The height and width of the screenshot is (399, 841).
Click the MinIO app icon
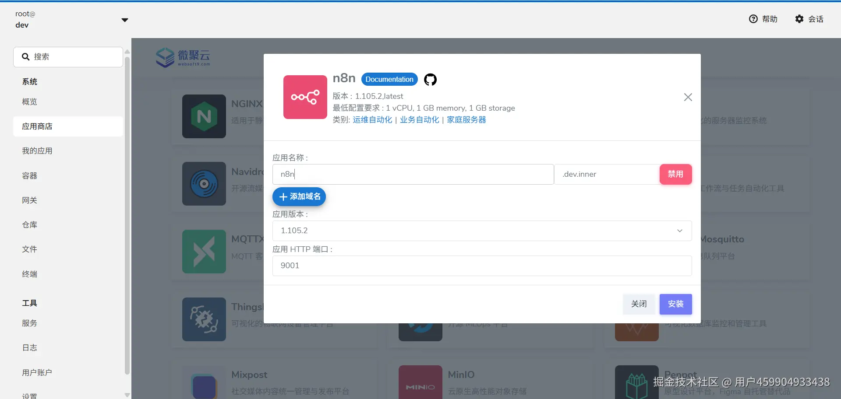[x=420, y=382]
